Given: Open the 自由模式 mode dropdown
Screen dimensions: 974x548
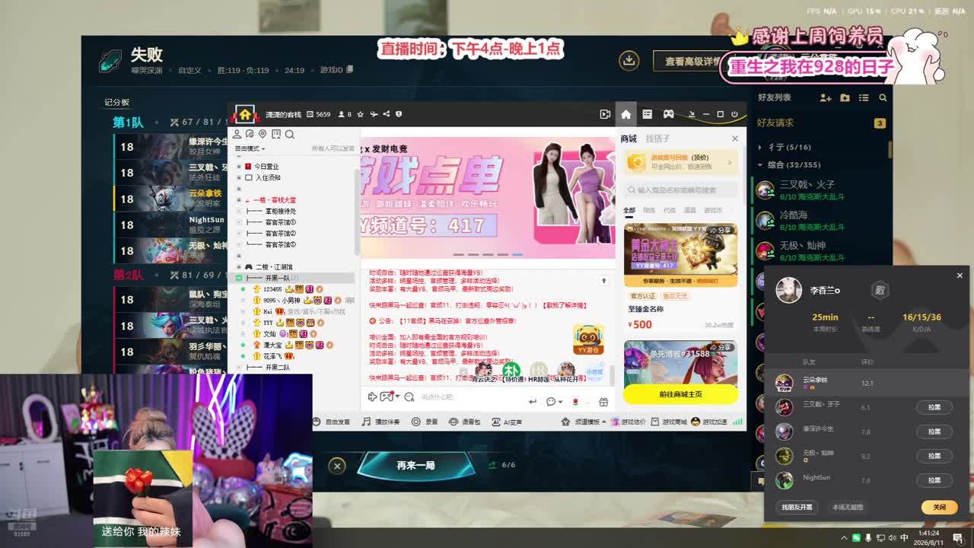Looking at the screenshot, I should [x=250, y=148].
